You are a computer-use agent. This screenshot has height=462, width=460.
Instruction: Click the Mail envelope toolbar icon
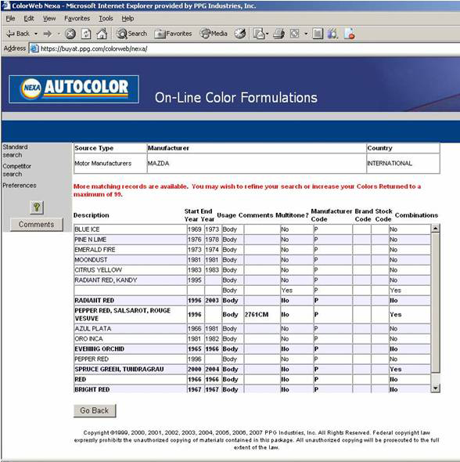tap(258, 34)
